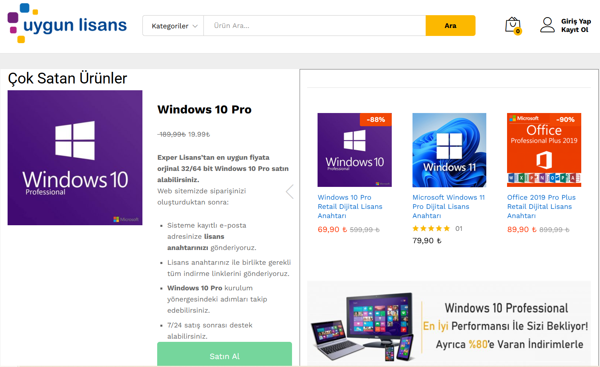Select the Office Professional Plus 2019 thumbnail
The width and height of the screenshot is (600, 367).
pos(544,150)
